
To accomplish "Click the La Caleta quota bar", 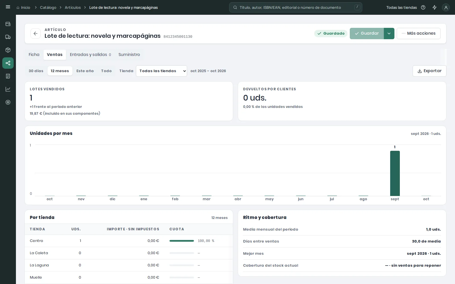I will (182, 253).
